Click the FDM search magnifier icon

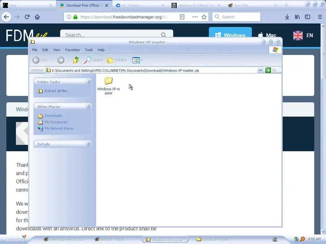[x=163, y=35]
